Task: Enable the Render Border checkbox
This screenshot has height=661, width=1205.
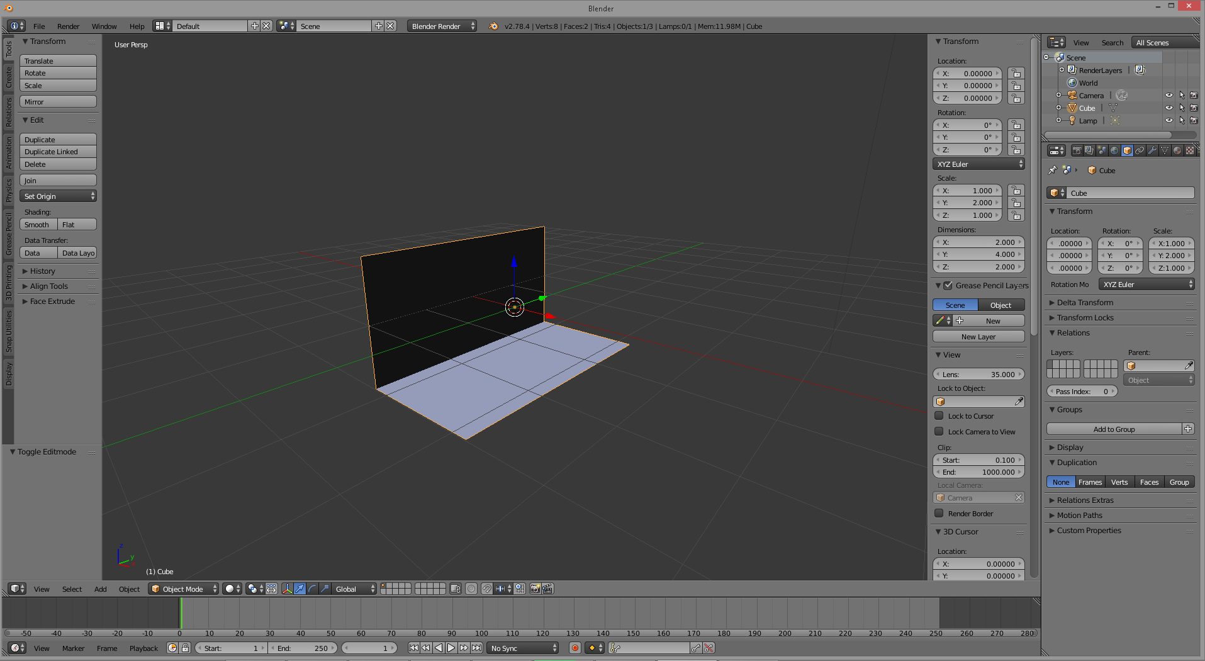Action: click(x=939, y=513)
